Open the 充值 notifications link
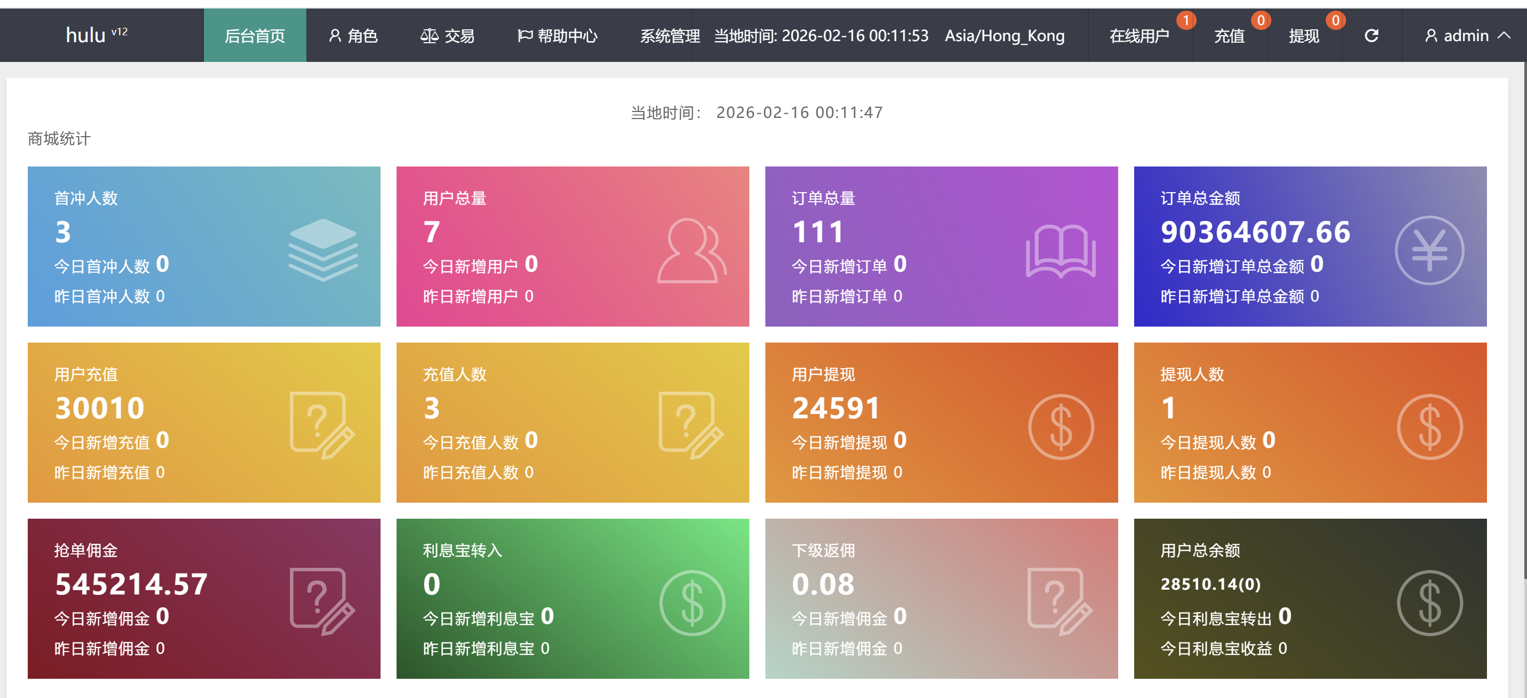1527x698 pixels. [1229, 36]
